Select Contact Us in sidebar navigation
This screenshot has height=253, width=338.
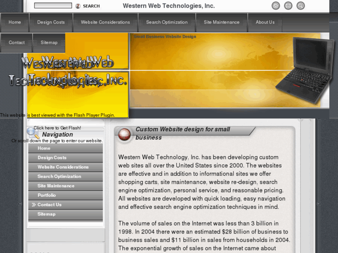[x=66, y=205]
